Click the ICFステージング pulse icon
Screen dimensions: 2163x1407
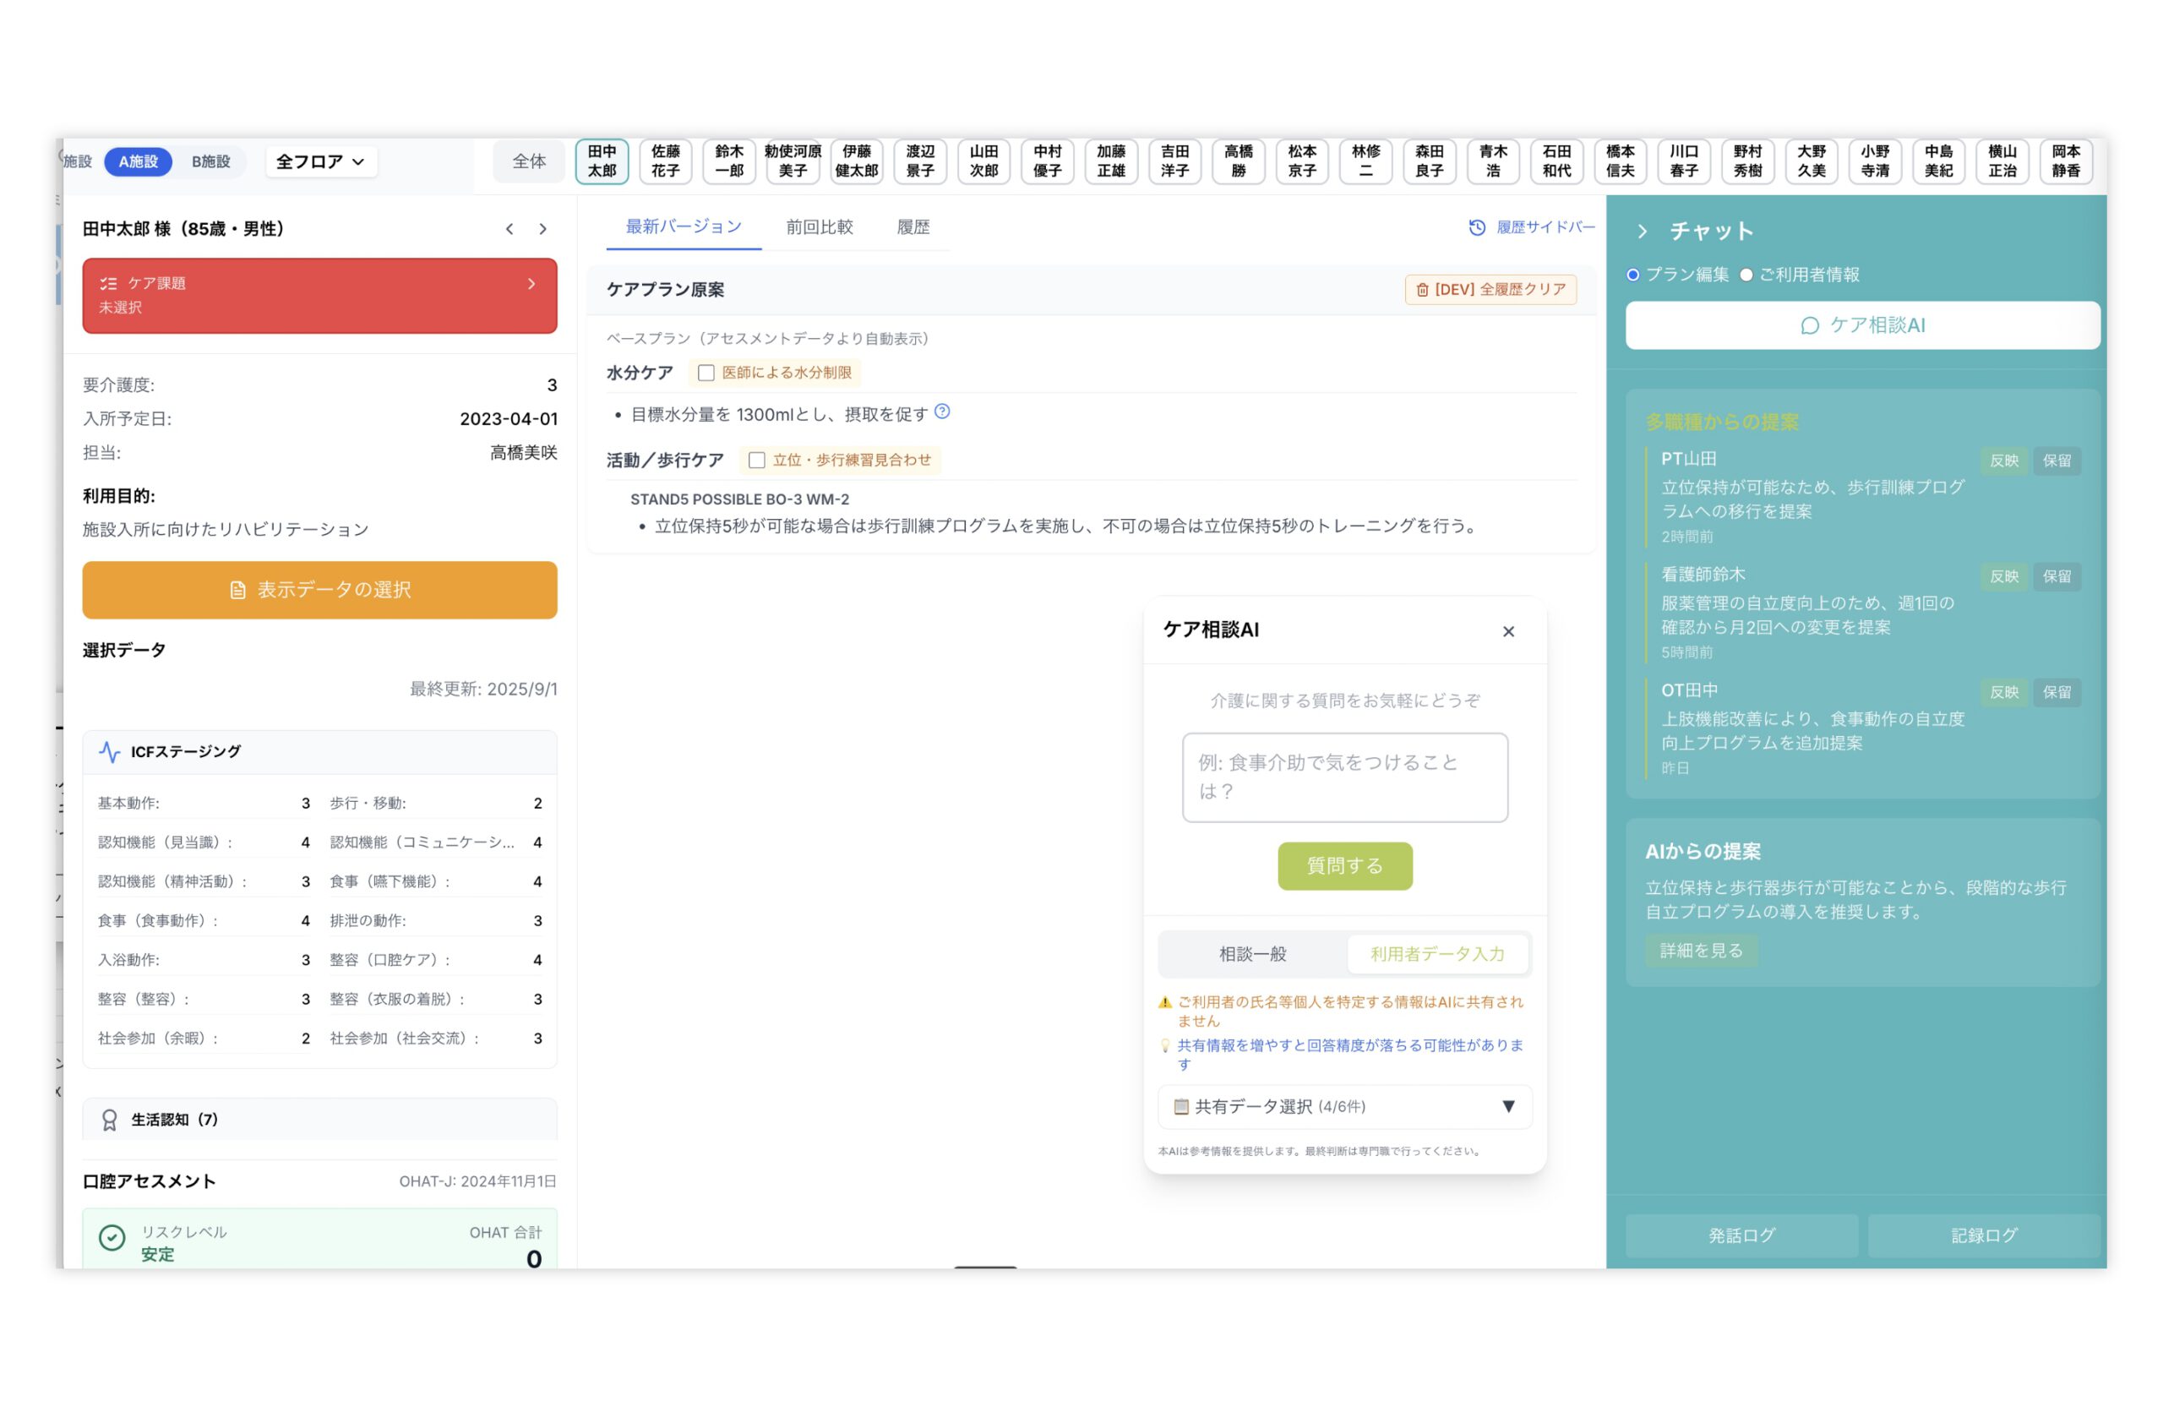(109, 753)
